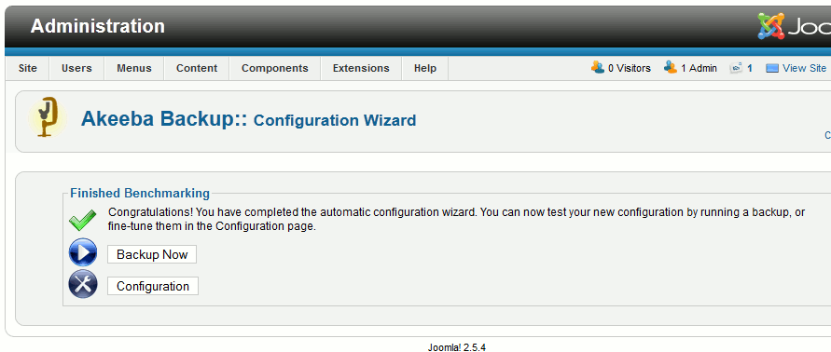The image size is (831, 352).
Task: Expand the Menus dropdown menu
Action: (134, 68)
